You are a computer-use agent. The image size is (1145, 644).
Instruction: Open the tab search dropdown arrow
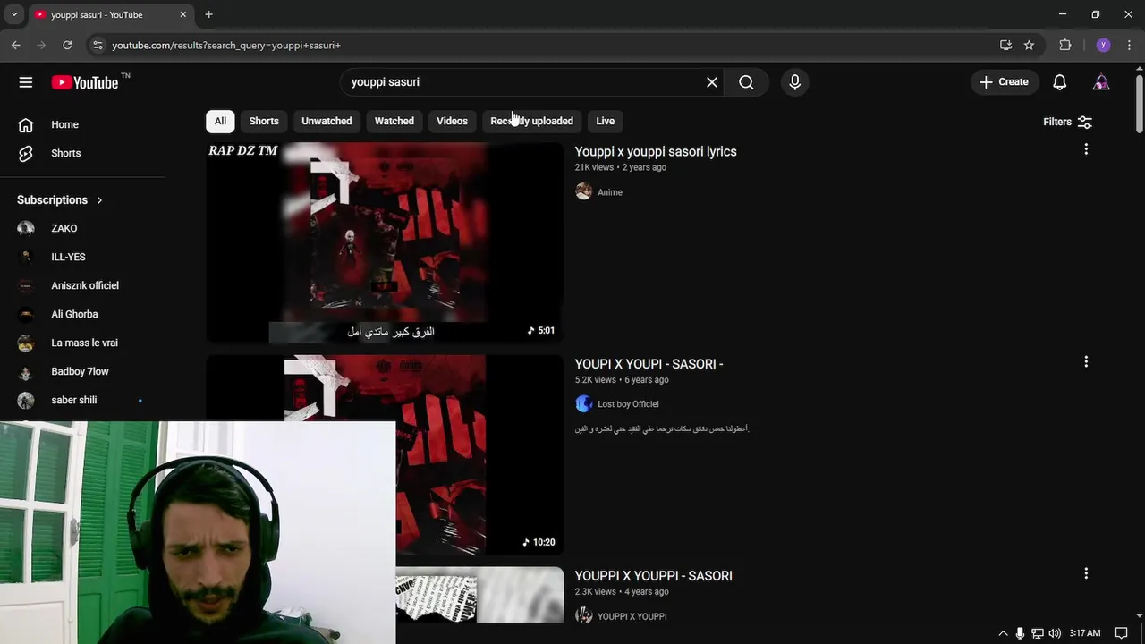coord(13,14)
